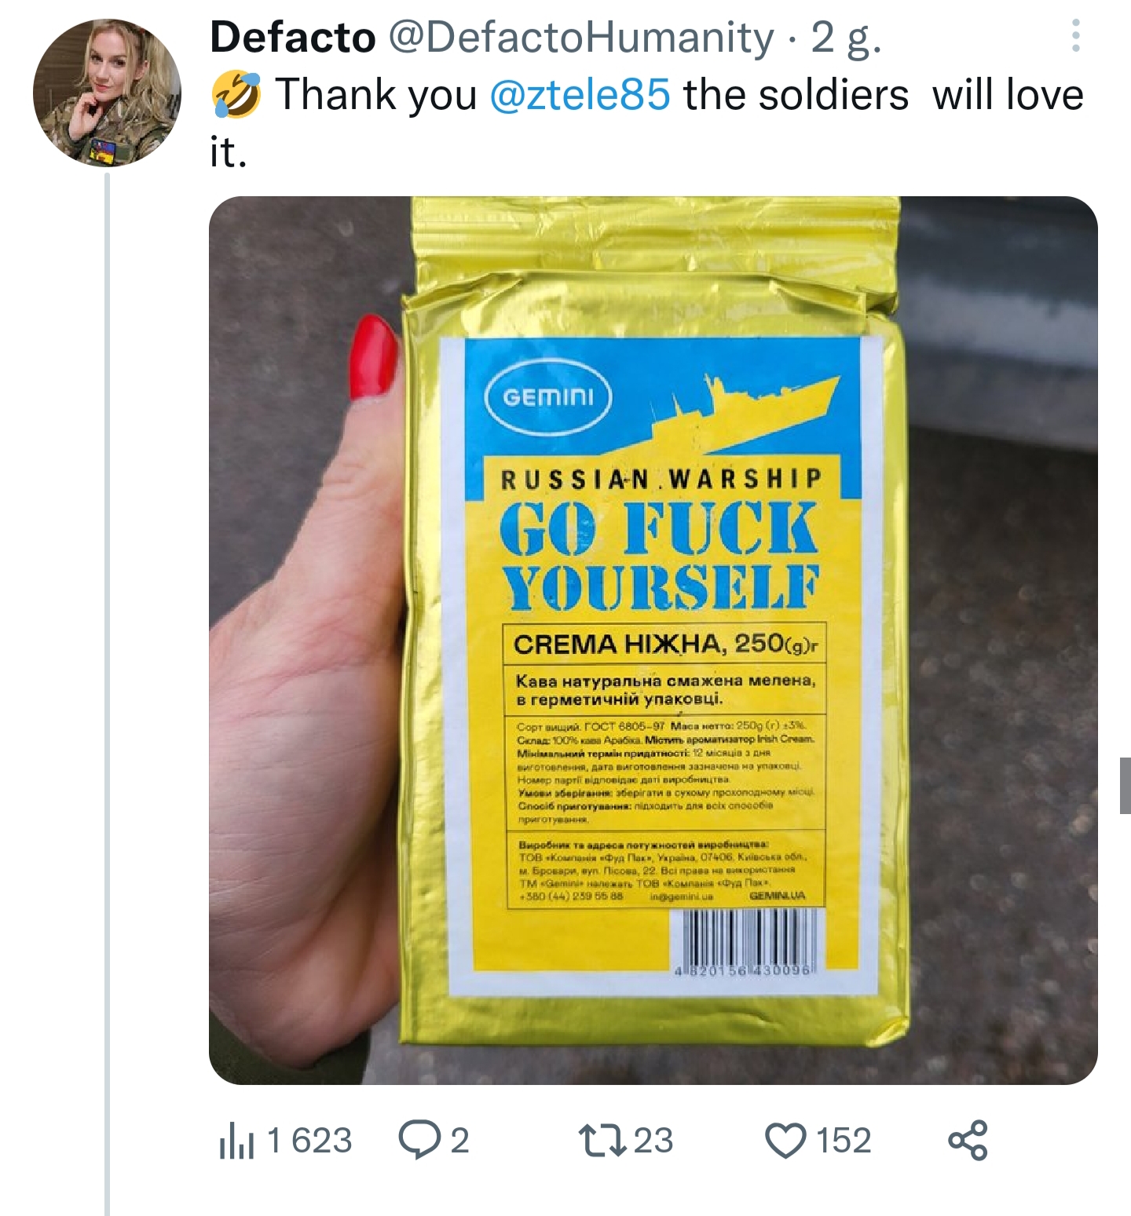Open the share icon on the tweet

968,1141
